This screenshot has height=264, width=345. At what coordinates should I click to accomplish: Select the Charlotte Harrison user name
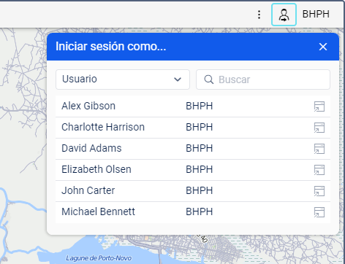pyautogui.click(x=103, y=127)
